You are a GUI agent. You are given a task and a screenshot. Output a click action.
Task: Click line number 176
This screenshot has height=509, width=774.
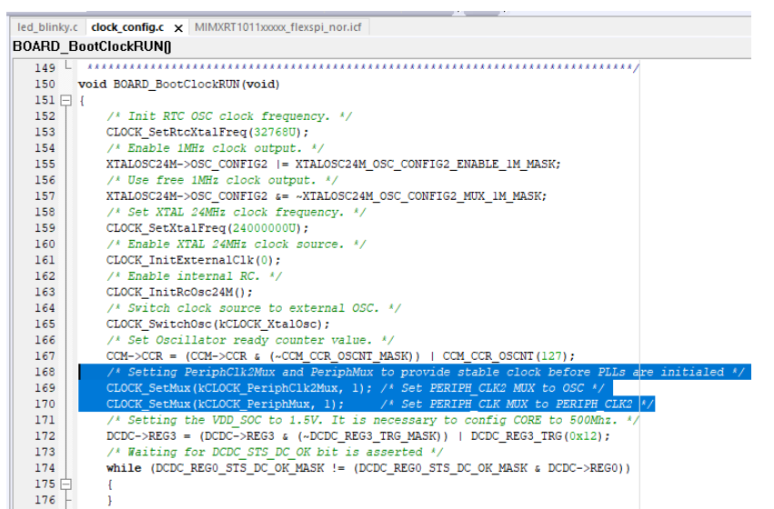pos(45,500)
